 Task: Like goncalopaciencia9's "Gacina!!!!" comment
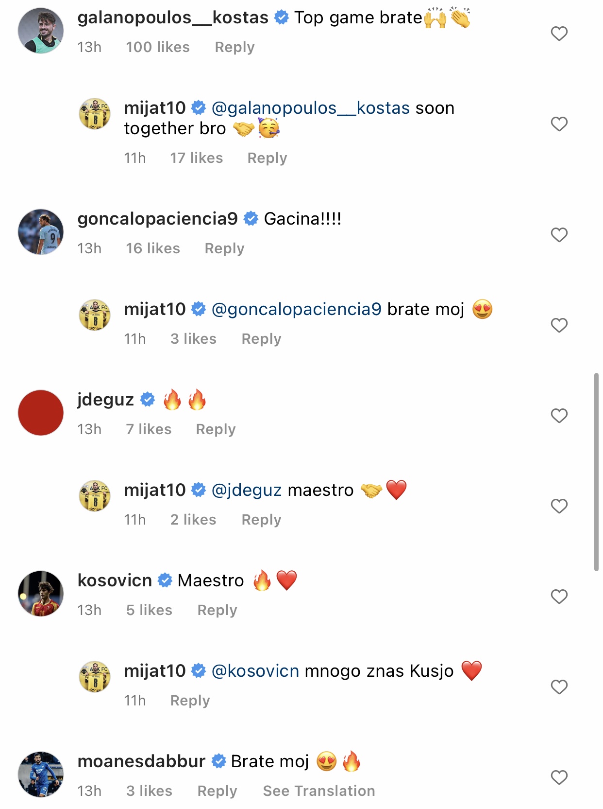coord(559,235)
